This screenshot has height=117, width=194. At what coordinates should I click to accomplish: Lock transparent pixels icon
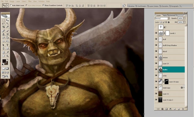[161, 22]
